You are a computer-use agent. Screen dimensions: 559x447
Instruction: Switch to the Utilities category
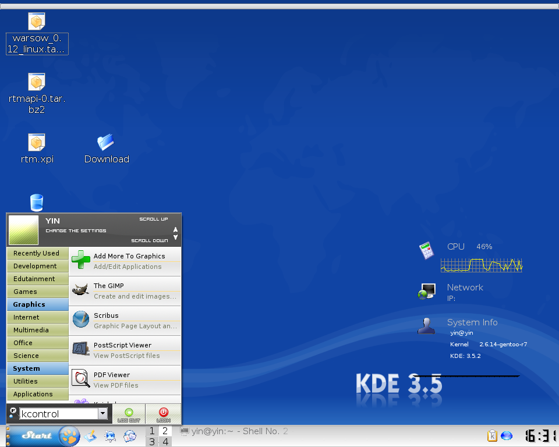37,381
